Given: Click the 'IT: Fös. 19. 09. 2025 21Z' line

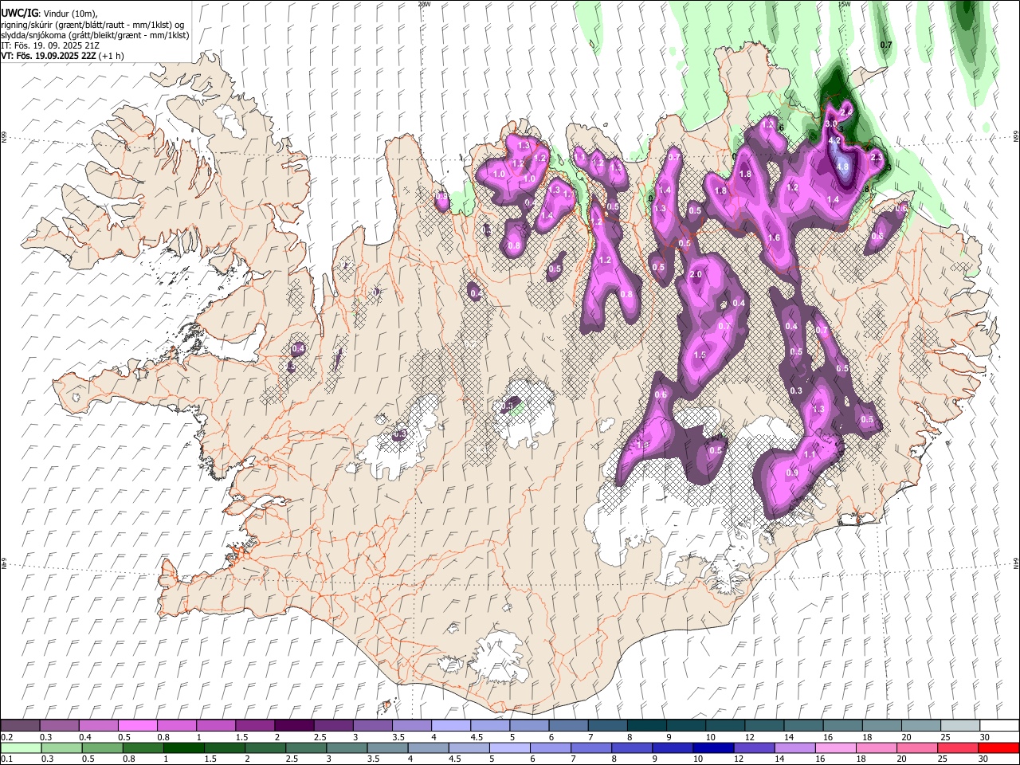Looking at the screenshot, I should tap(50, 46).
